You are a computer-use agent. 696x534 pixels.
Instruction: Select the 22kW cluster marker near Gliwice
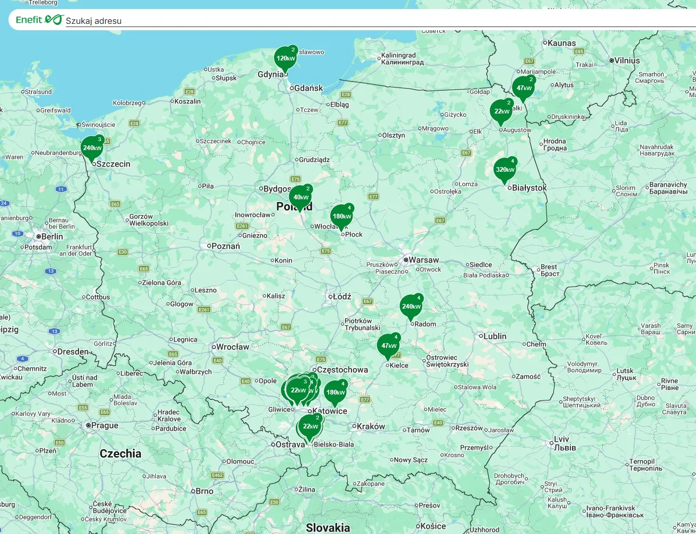pyautogui.click(x=298, y=391)
